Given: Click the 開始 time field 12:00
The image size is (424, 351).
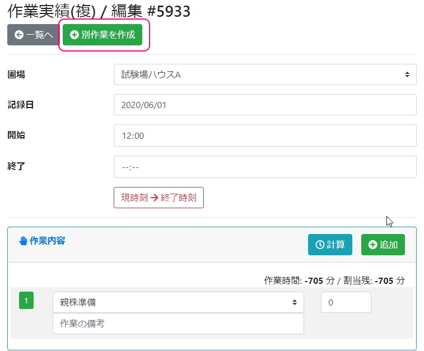Looking at the screenshot, I should click(x=265, y=135).
